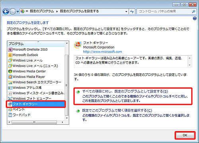Click the Windows Media Center icon
The image size is (199, 143).
(x=10, y=71)
